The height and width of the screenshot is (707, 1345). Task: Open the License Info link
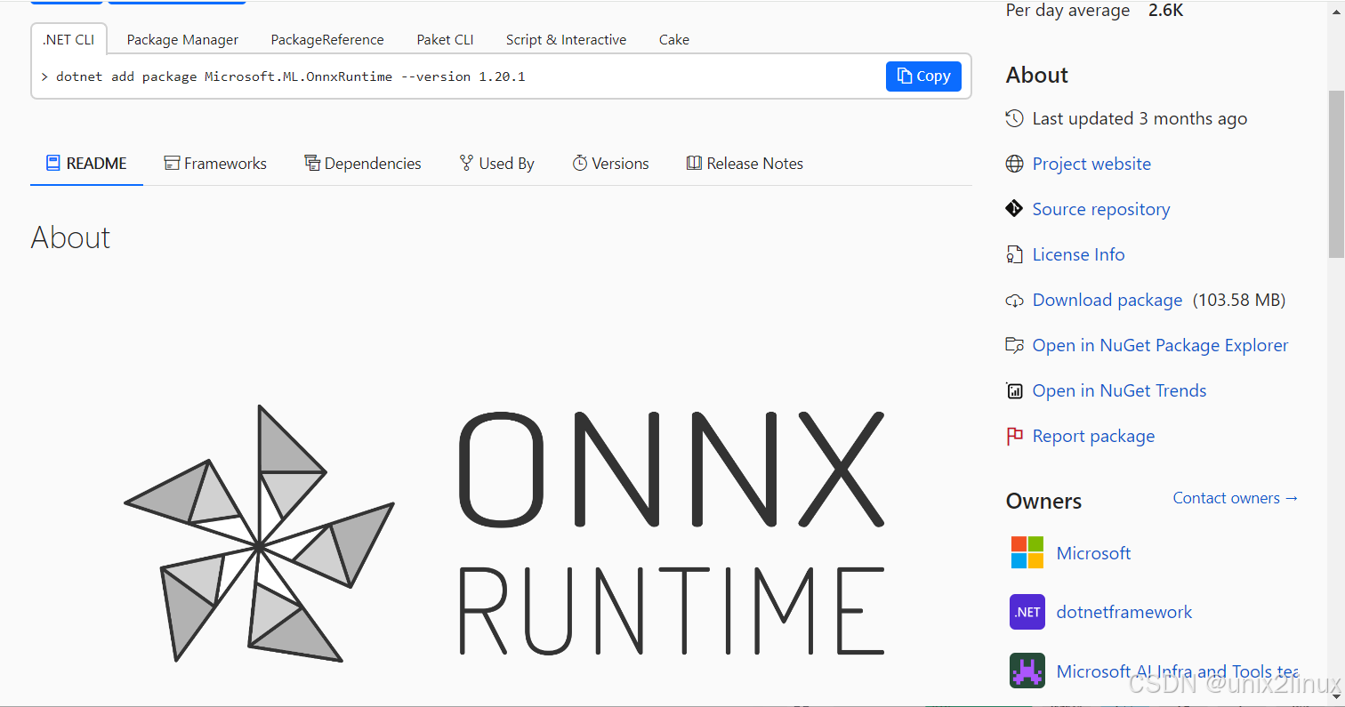click(1078, 254)
